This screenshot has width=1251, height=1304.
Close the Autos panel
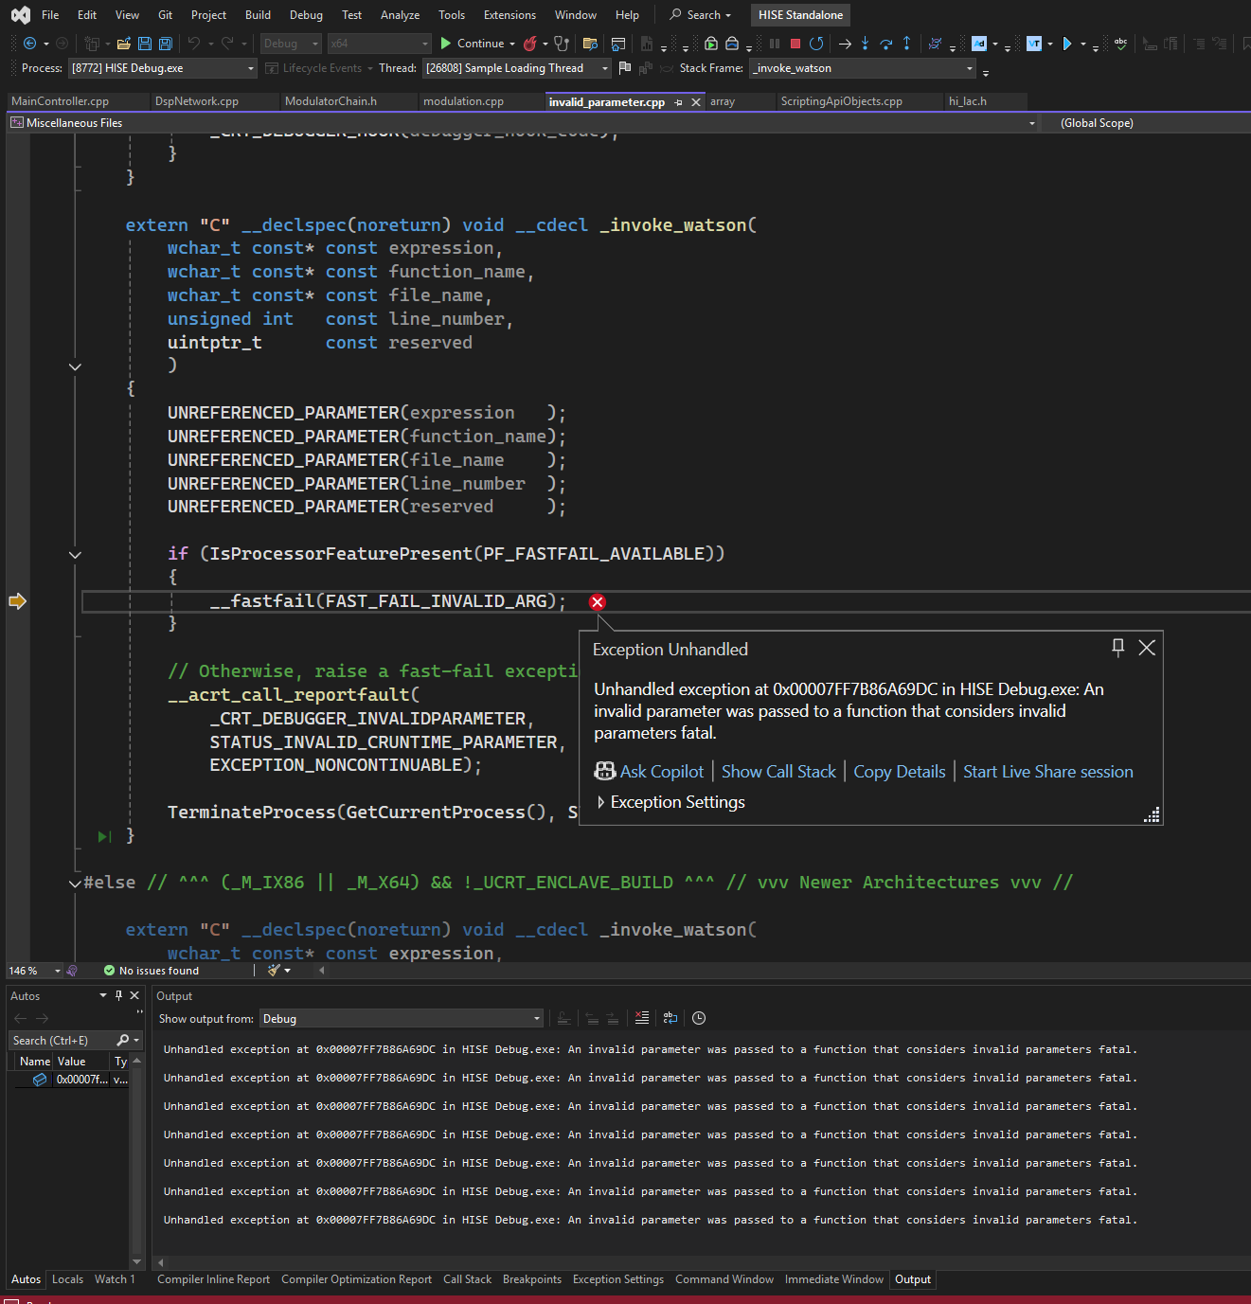[x=134, y=995]
